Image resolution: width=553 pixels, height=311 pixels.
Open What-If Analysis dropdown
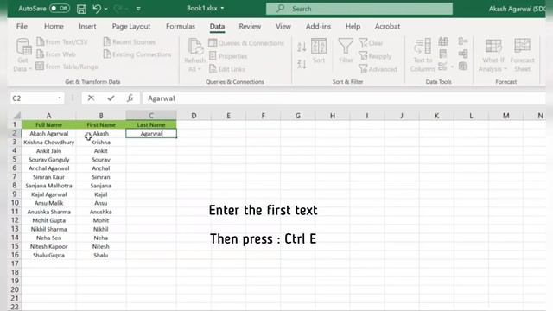point(493,54)
